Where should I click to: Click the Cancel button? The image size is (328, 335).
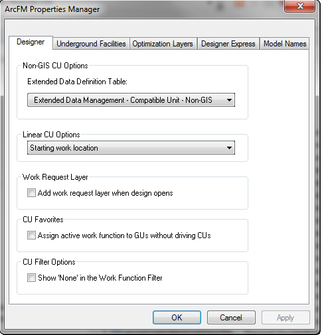[231, 318]
